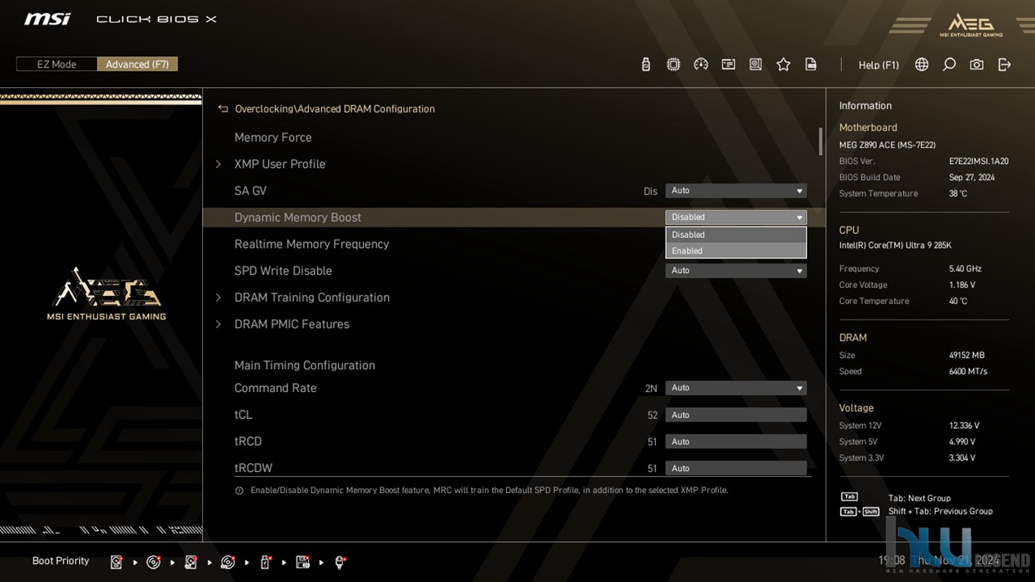Close the Dynamic Memory Boost dropdown
The width and height of the screenshot is (1035, 582).
coord(736,218)
